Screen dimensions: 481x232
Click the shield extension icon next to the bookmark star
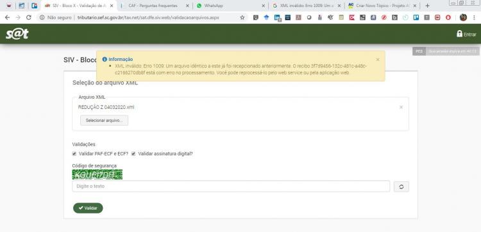click(x=255, y=18)
